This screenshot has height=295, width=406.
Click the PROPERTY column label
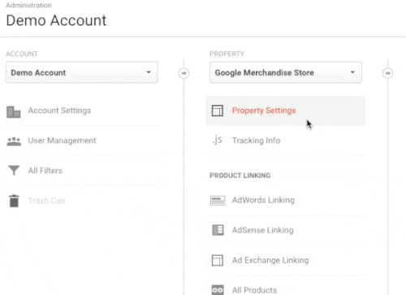(x=227, y=54)
